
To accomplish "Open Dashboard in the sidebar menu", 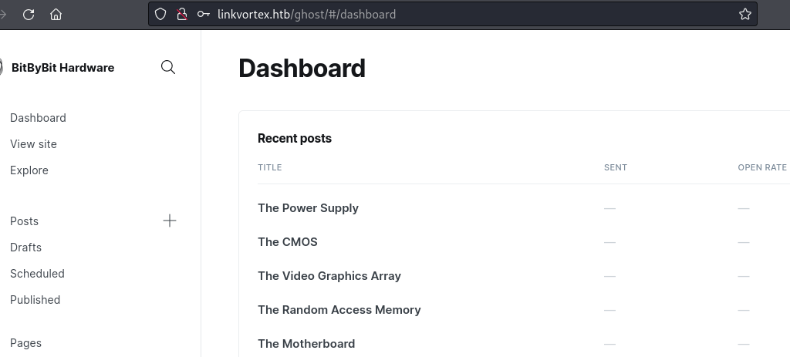I will tap(38, 118).
